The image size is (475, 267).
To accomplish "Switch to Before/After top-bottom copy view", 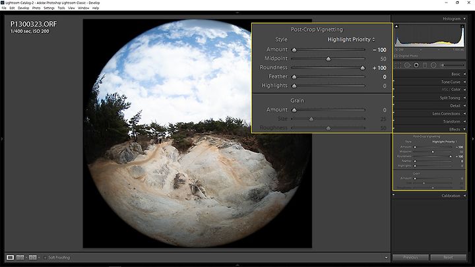I will pyautogui.click(x=33, y=257).
